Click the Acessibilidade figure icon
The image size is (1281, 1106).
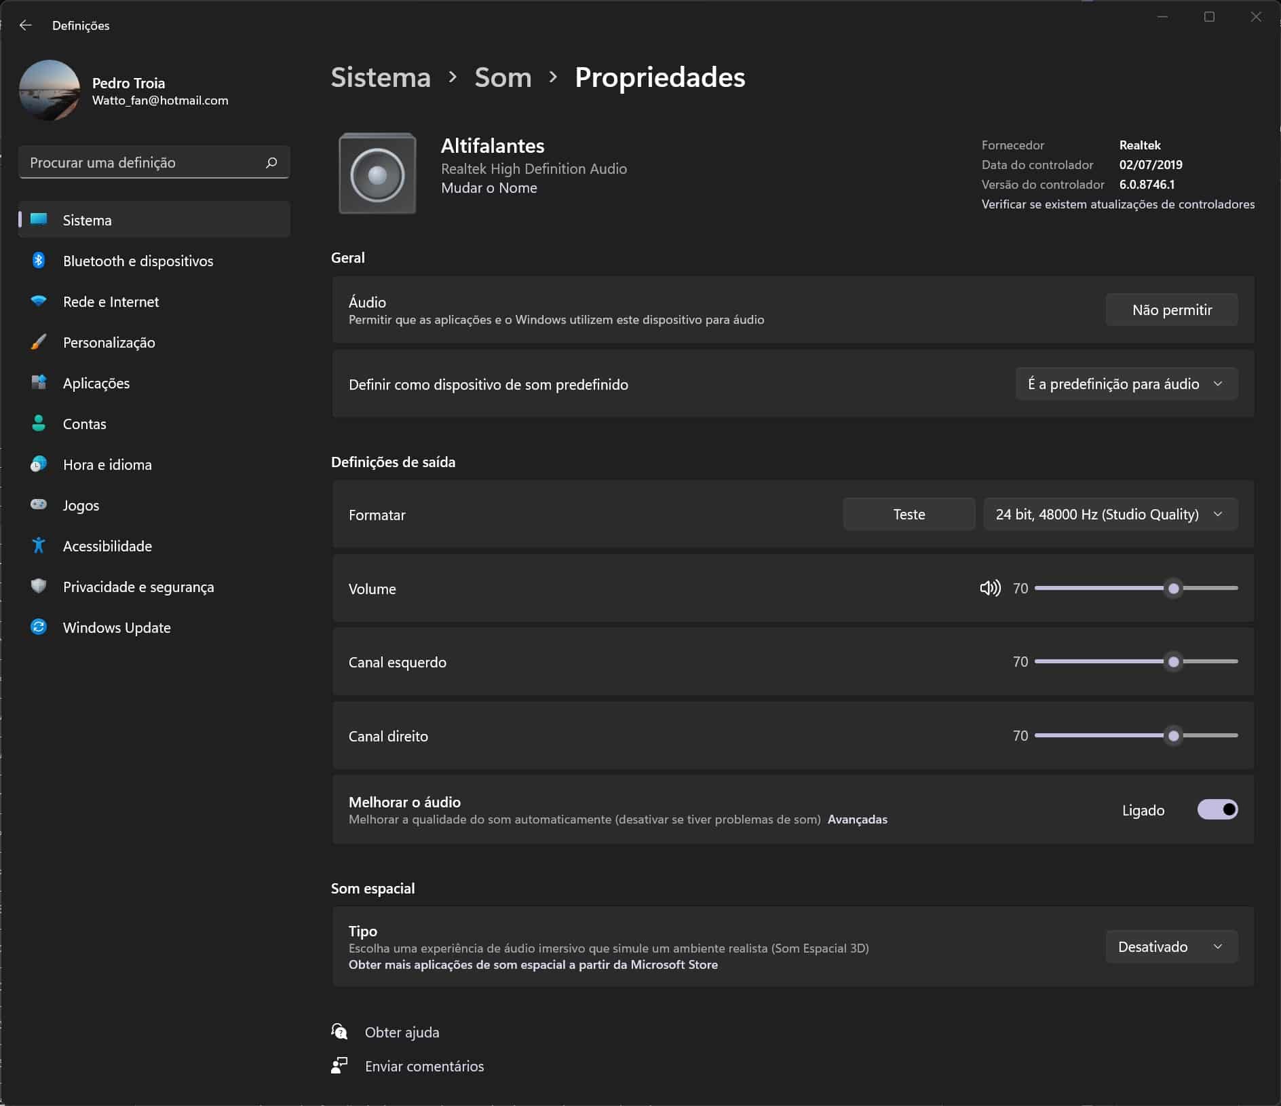pyautogui.click(x=39, y=546)
